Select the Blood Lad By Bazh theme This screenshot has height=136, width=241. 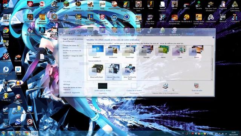coord(96,71)
